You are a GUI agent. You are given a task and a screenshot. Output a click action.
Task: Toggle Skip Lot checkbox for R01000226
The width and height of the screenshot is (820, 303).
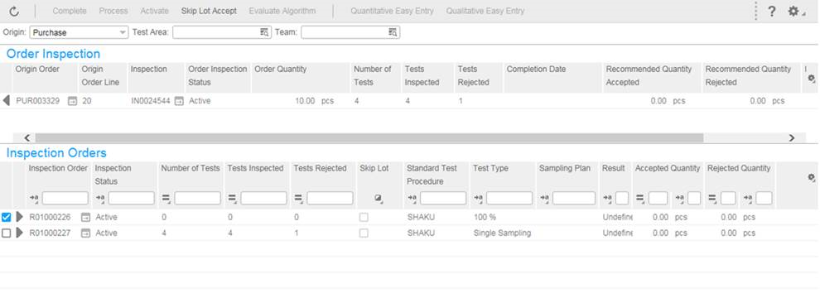pos(364,218)
